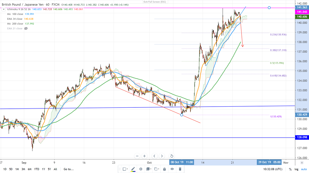
Task: Toggle percent scale mode
Action: point(290,169)
